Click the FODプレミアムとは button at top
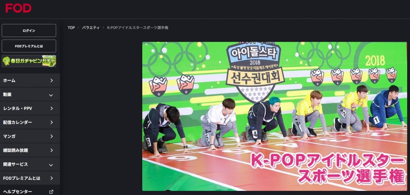The width and height of the screenshot is (410, 195). click(x=29, y=46)
